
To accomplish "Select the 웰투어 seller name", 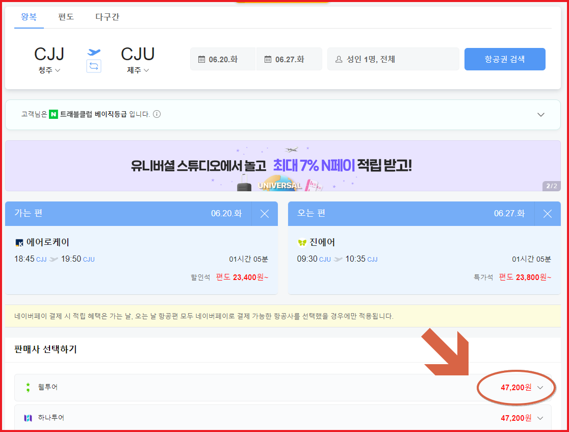I will (x=48, y=387).
